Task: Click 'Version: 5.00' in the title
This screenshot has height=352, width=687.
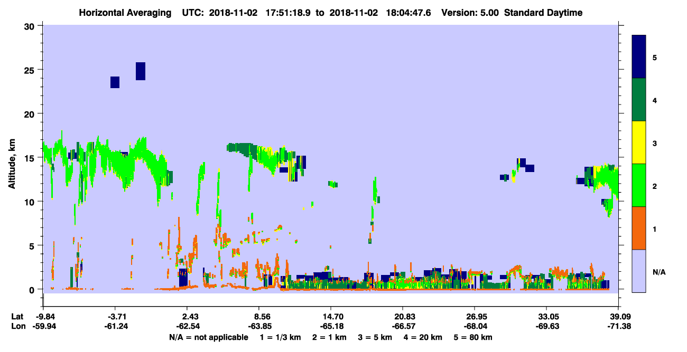Action: (x=471, y=13)
